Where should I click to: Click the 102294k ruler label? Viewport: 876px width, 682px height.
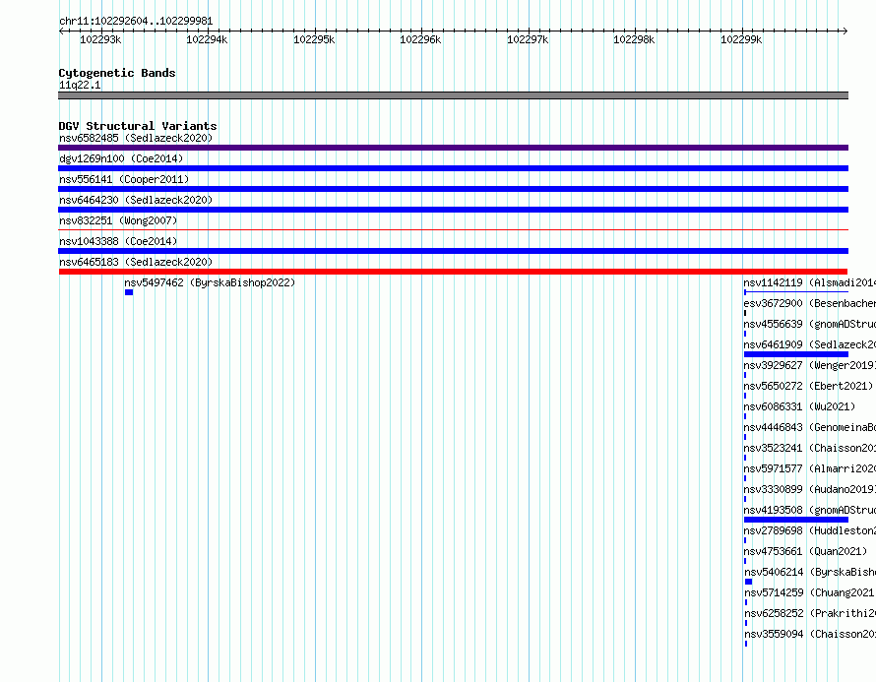[207, 39]
